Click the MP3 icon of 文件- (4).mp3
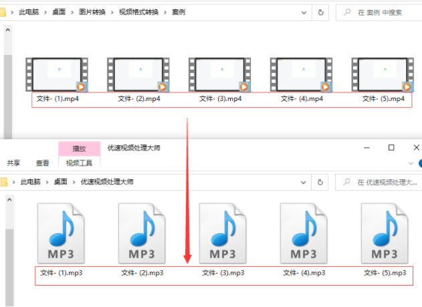422x307 pixels. click(304, 233)
